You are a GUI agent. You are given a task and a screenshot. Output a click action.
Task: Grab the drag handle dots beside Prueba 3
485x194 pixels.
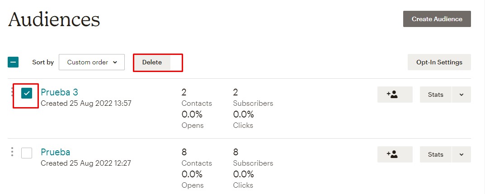tap(12, 92)
